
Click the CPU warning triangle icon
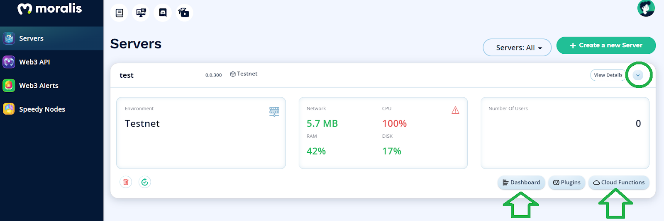455,110
